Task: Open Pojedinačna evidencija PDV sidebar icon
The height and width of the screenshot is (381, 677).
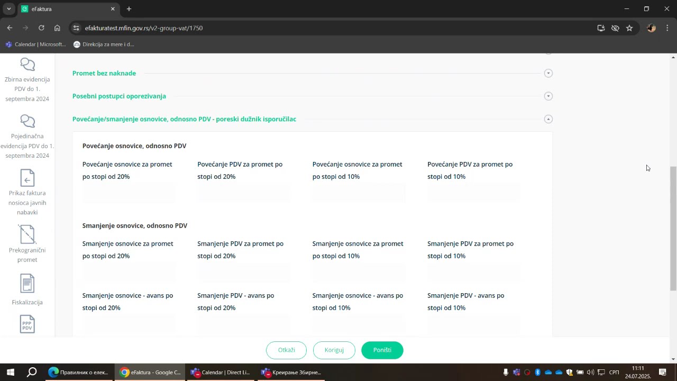Action: pos(28,121)
